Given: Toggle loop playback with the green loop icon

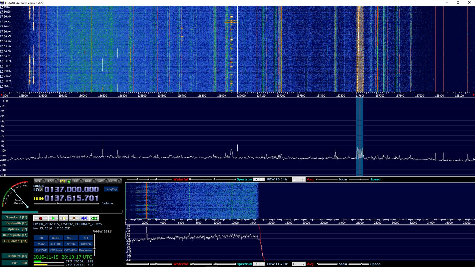Looking at the screenshot, I should [x=94, y=218].
